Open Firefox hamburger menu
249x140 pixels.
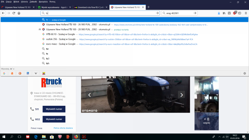point(245,13)
